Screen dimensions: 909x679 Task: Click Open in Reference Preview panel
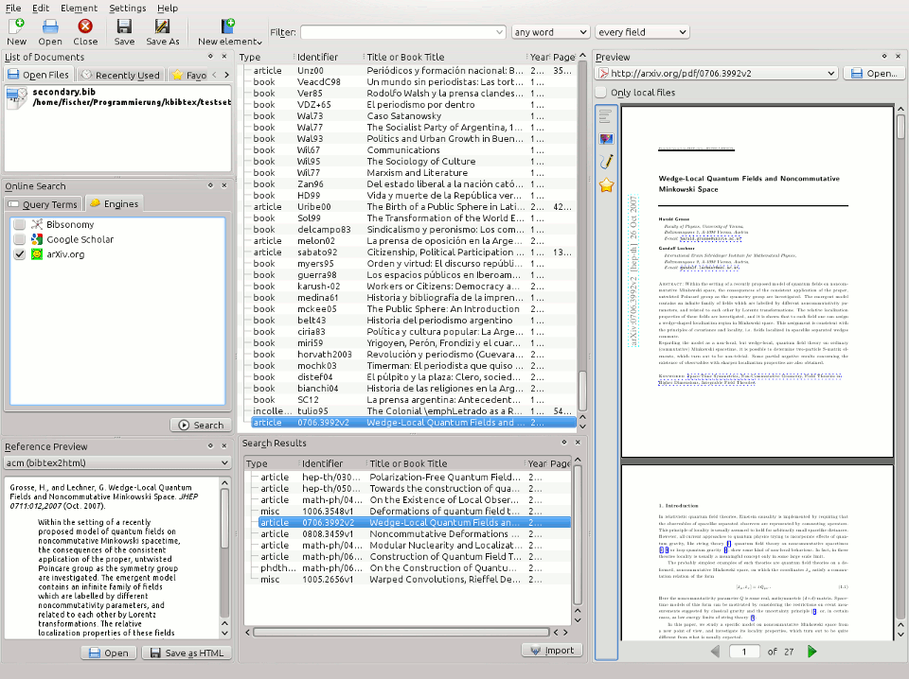(108, 653)
